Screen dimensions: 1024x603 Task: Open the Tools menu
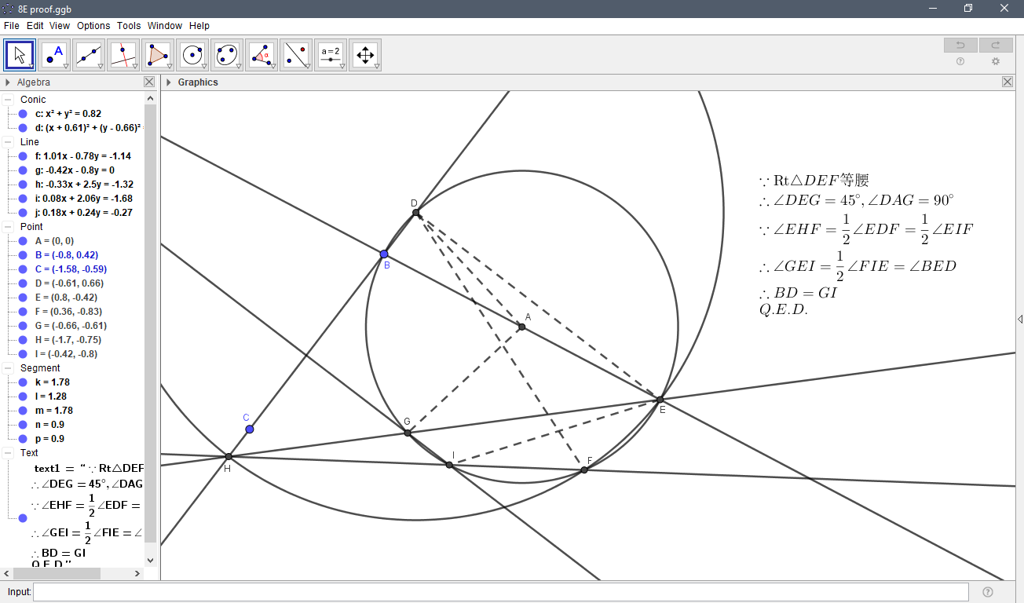coord(128,25)
